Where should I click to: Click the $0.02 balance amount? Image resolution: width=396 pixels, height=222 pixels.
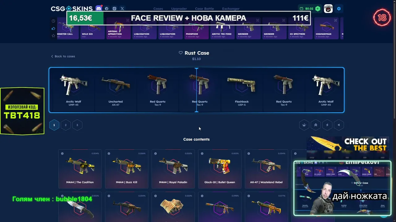coord(309,9)
